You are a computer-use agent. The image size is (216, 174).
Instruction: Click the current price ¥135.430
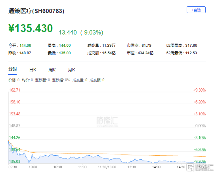pos(31,28)
